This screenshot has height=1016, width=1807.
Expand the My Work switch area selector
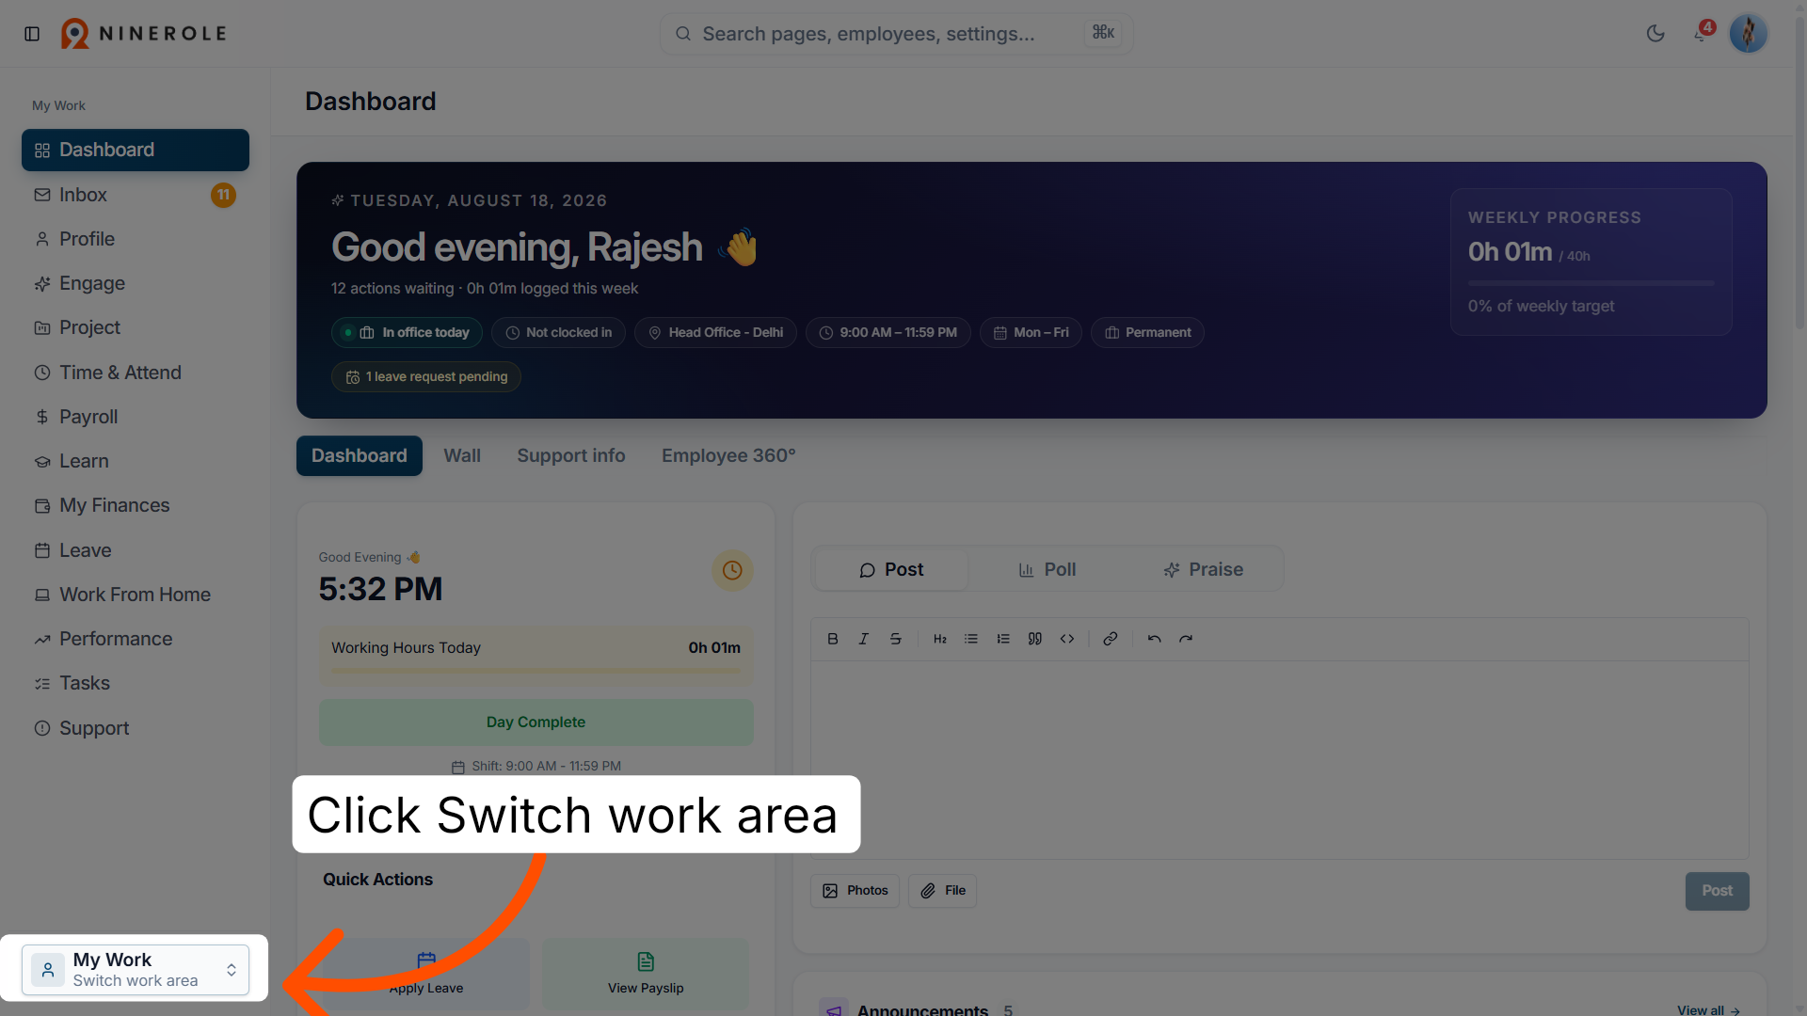point(136,970)
